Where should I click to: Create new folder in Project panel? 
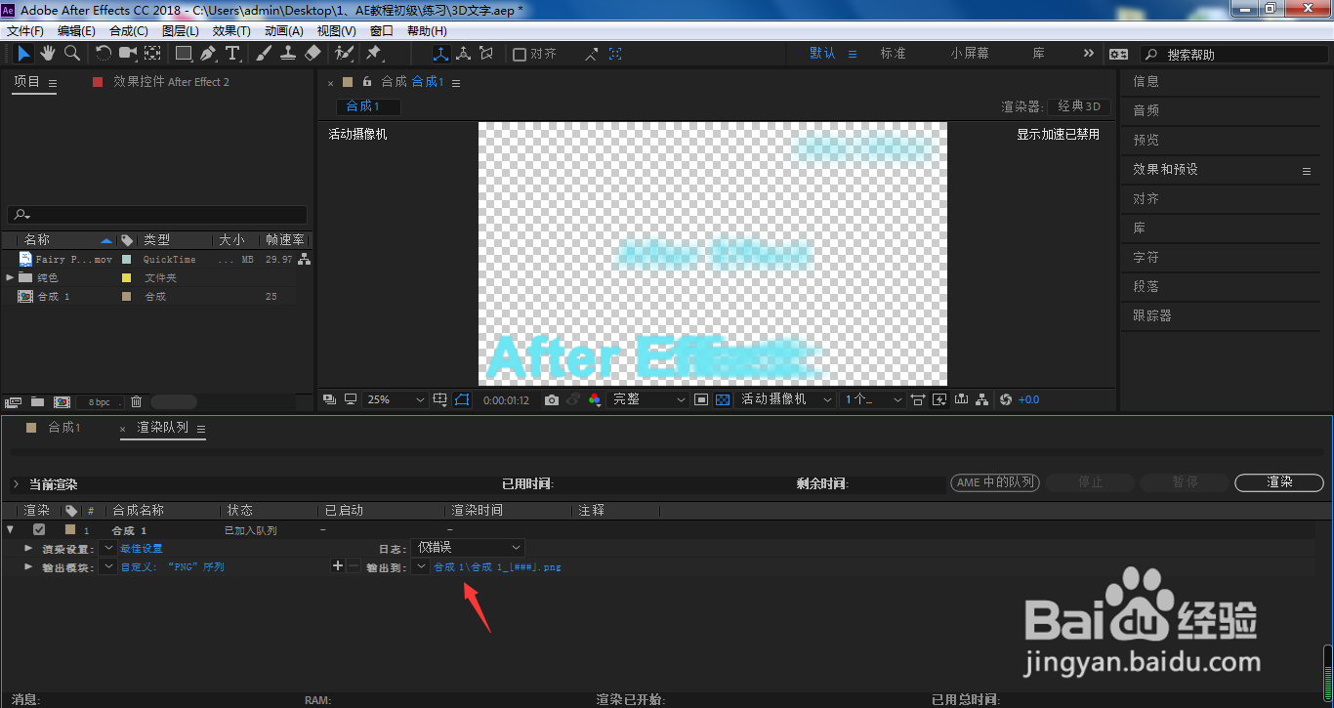pyautogui.click(x=37, y=401)
